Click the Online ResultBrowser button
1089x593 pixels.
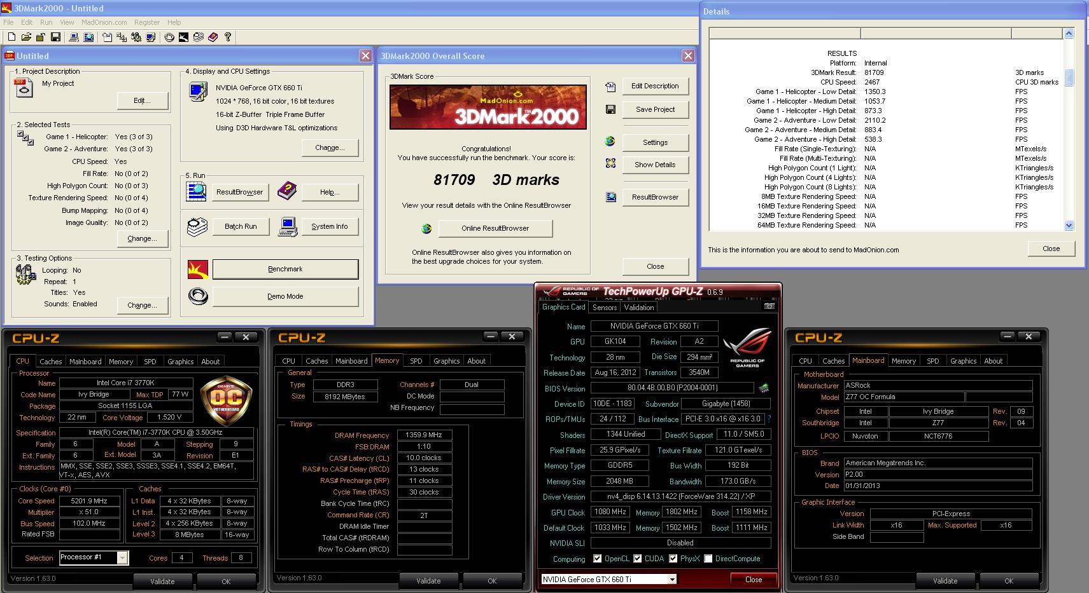pyautogui.click(x=495, y=229)
